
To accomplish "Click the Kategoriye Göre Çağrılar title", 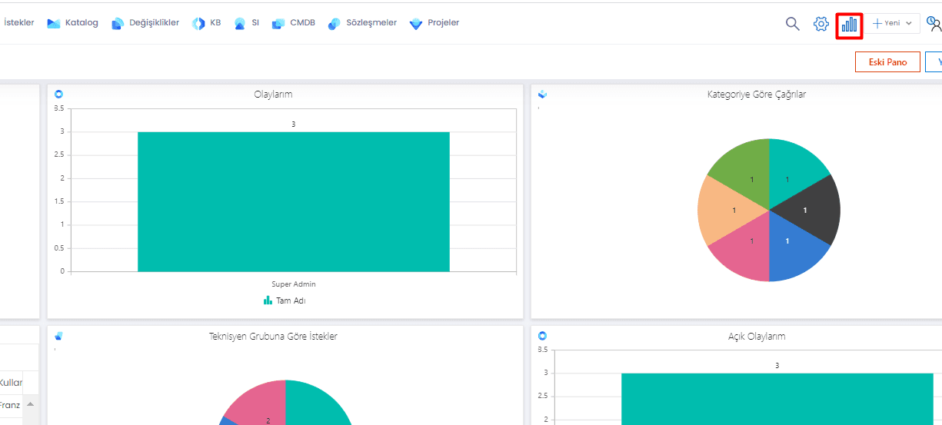I will pos(757,95).
